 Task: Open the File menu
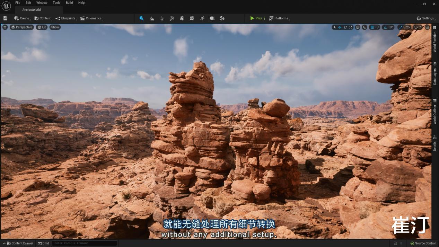click(18, 3)
